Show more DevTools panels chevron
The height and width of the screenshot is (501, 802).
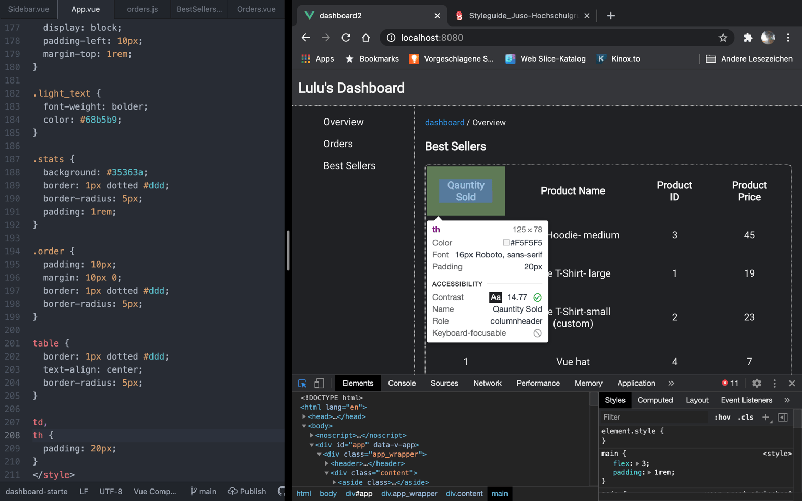pos(671,384)
